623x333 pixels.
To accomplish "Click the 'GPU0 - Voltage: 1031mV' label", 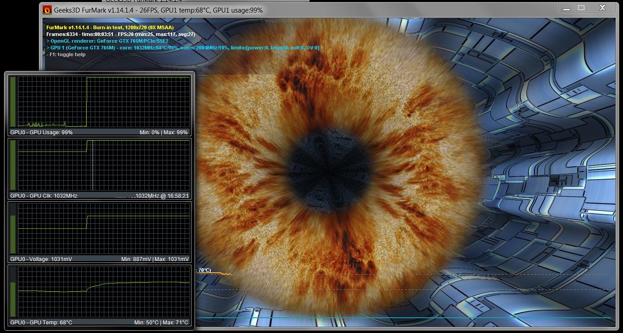I will pyautogui.click(x=41, y=259).
